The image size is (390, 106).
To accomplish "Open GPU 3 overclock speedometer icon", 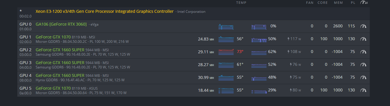I will [x=363, y=64].
